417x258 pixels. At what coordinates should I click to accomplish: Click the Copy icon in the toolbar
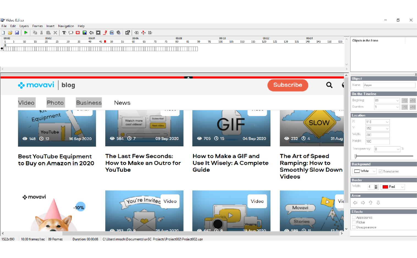click(x=35, y=33)
